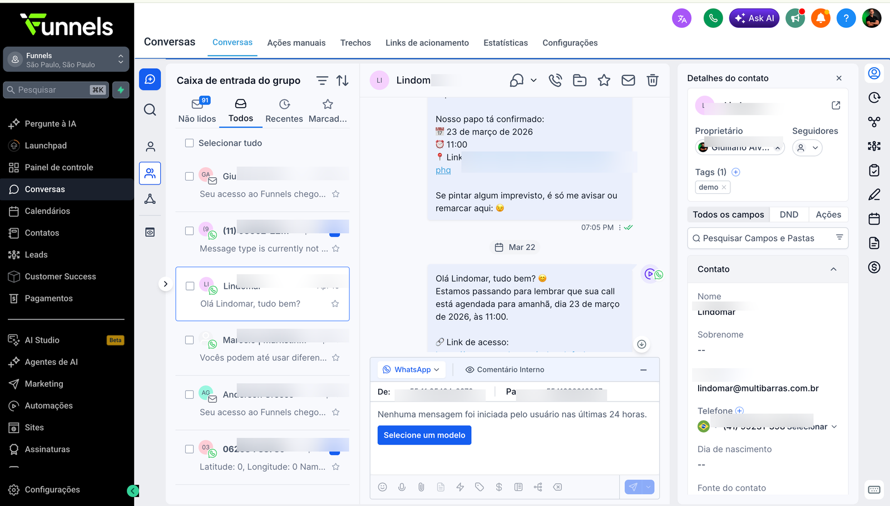Image resolution: width=890 pixels, height=506 pixels.
Task: Click the phq link in message
Action: coord(443,170)
